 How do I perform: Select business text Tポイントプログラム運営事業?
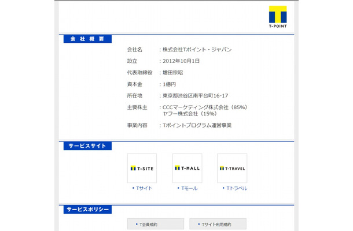197,125
